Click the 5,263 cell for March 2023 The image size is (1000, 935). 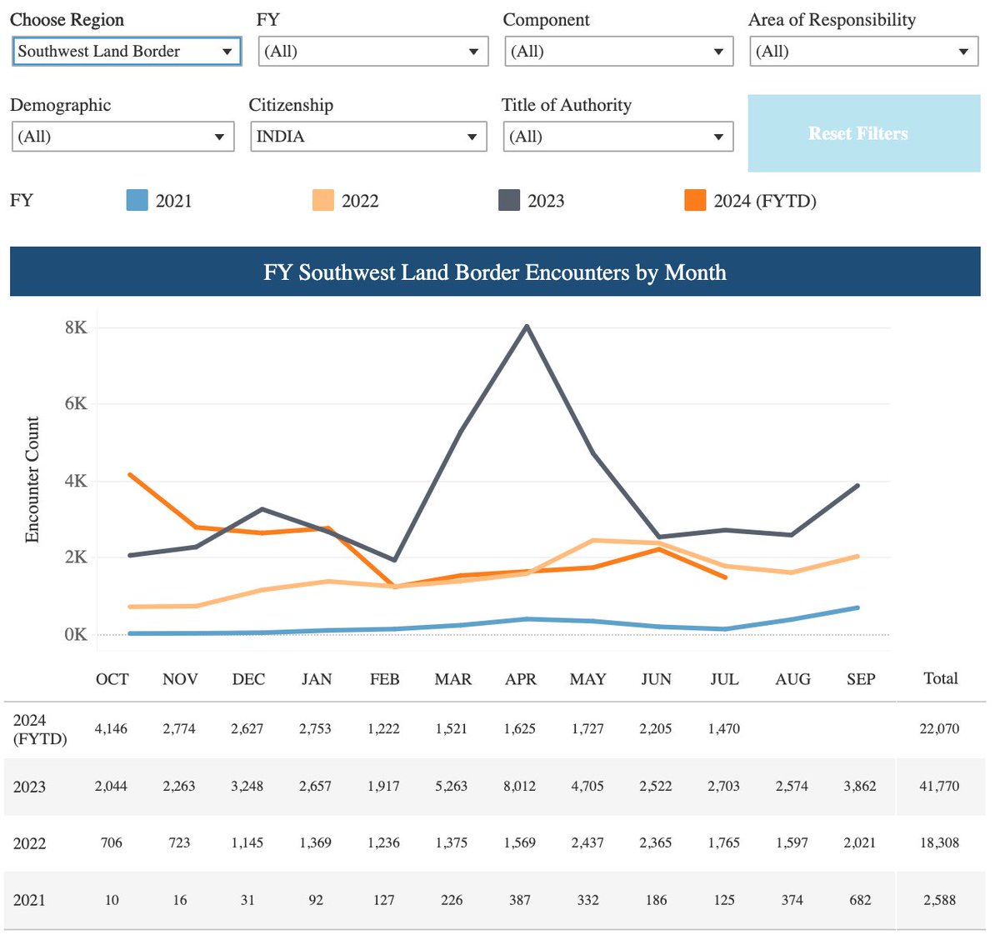click(452, 786)
